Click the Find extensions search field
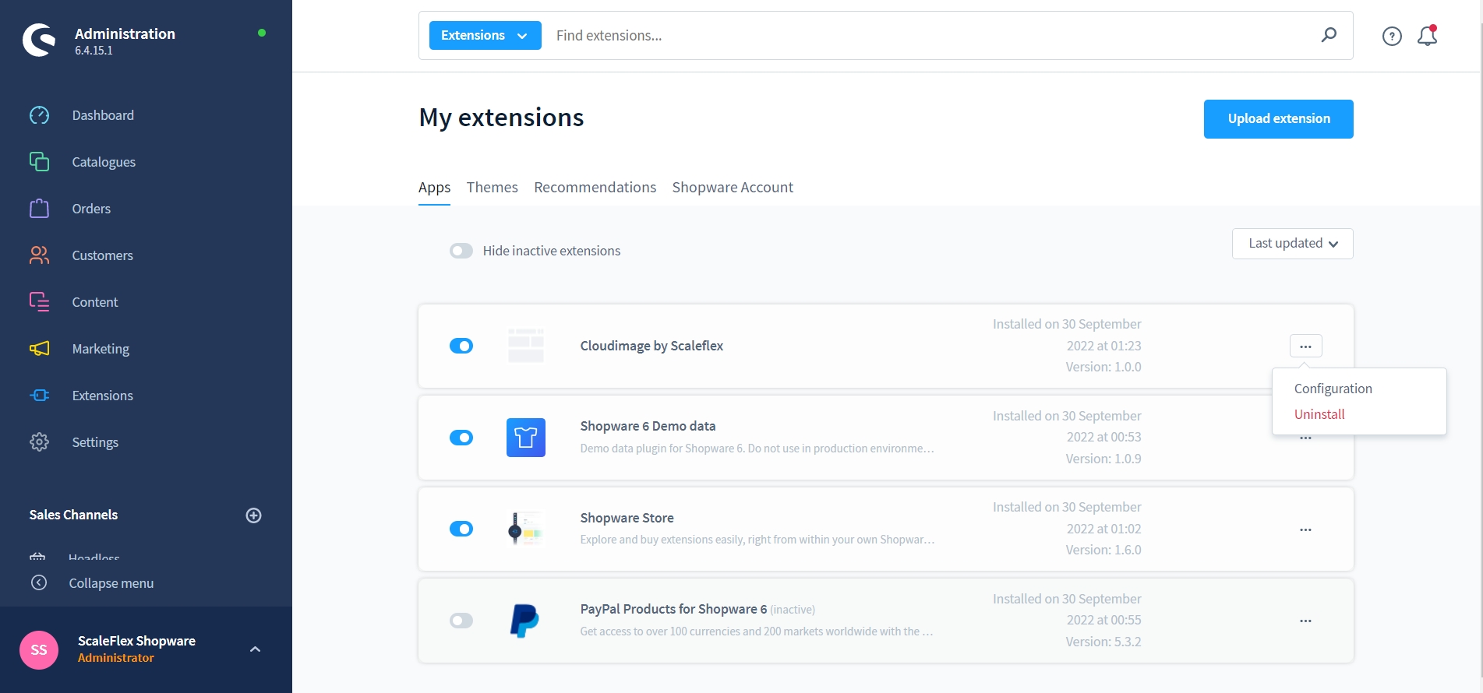This screenshot has width=1483, height=693. (927, 36)
